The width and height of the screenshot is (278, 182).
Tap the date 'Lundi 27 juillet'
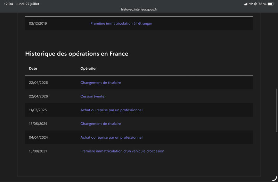click(x=27, y=4)
